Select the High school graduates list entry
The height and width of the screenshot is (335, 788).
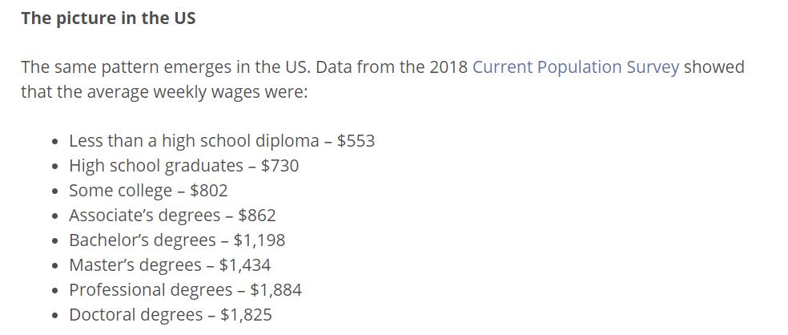[184, 166]
